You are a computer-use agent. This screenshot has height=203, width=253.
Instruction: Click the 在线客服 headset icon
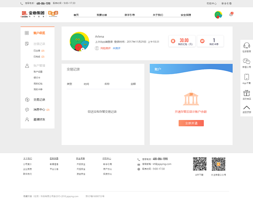246,46
